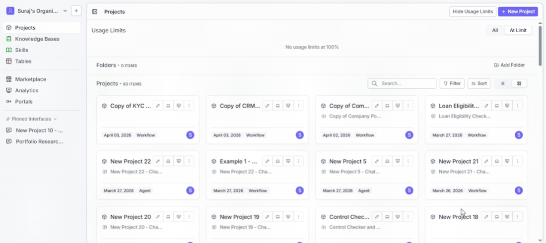Click cube icon on New Project 5 card

point(323,162)
